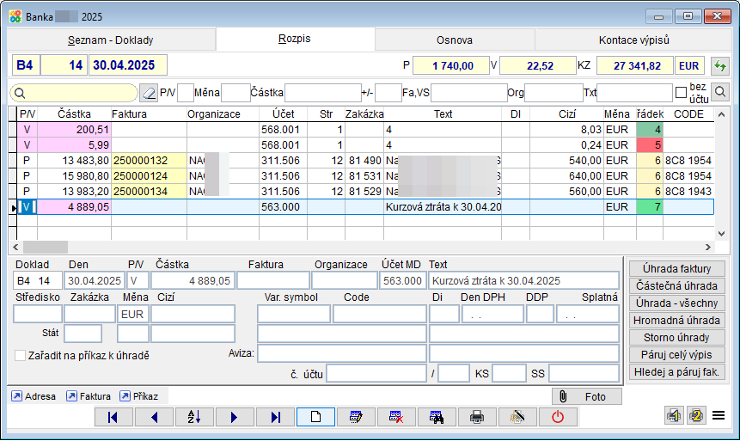Select the Rozpis tab

[295, 39]
